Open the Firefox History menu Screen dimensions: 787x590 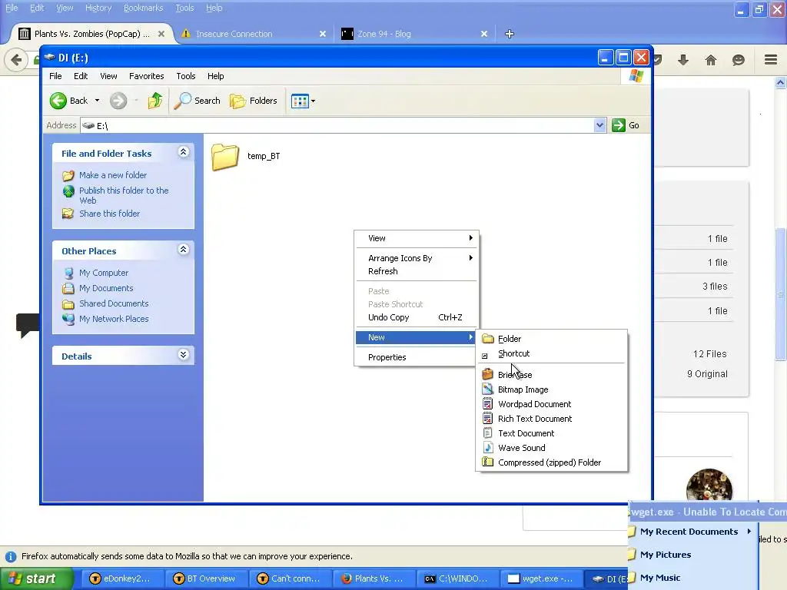point(98,8)
